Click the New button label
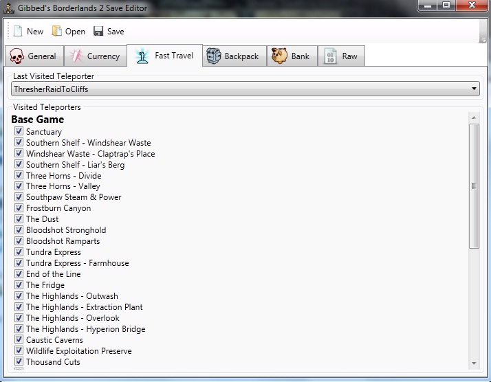491x382 pixels. point(35,32)
